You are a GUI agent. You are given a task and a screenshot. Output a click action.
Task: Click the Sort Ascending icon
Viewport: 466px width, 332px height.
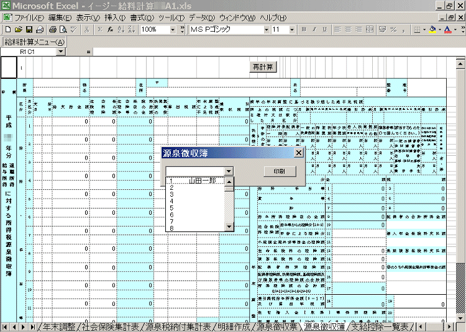[121, 29]
